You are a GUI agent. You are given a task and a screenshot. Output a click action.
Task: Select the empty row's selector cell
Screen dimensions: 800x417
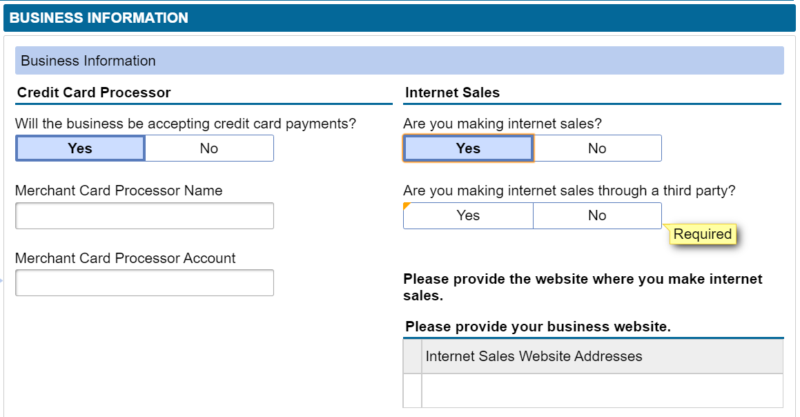[x=412, y=391]
